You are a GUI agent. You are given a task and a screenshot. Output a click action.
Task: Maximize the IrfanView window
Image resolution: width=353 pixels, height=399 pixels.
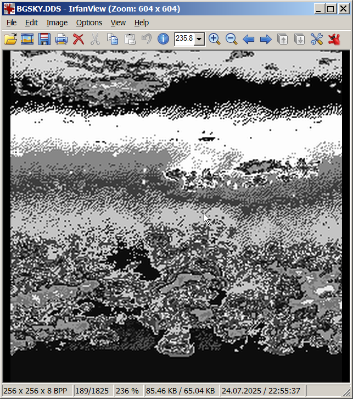(x=330, y=9)
